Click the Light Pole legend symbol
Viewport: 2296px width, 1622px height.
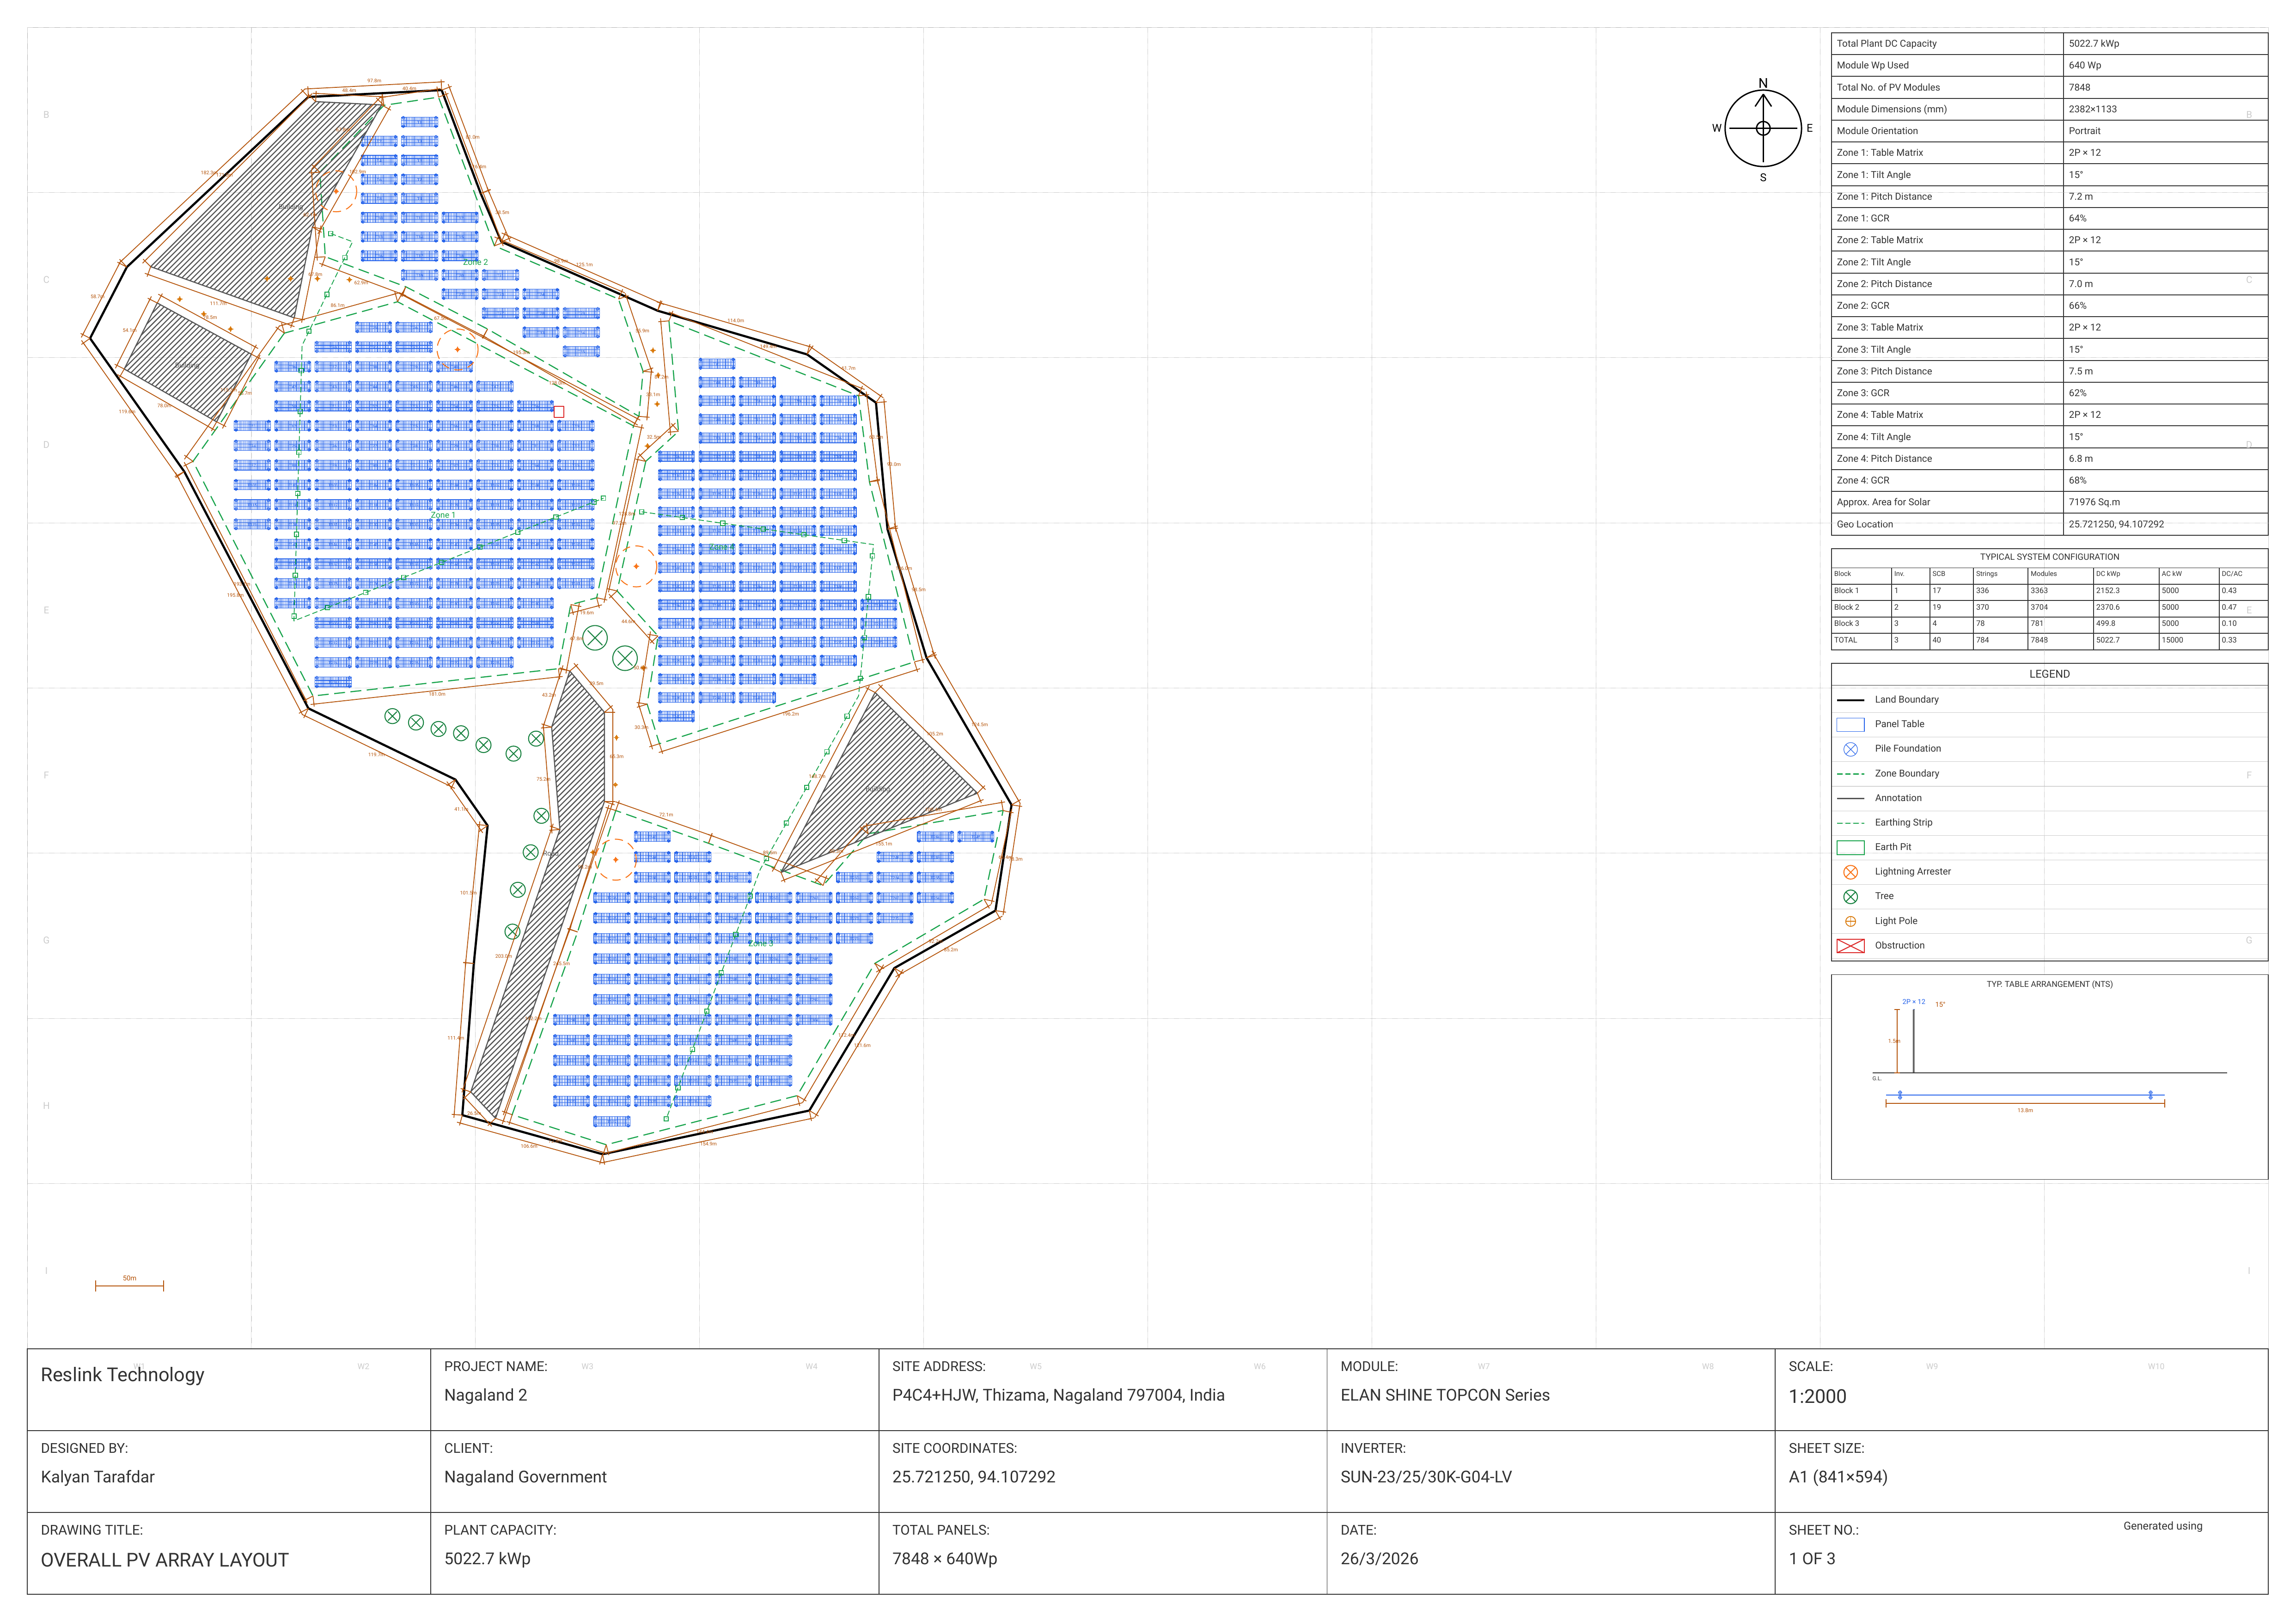click(x=1850, y=921)
